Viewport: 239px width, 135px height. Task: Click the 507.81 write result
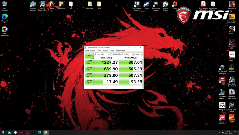pyautogui.click(x=131, y=75)
